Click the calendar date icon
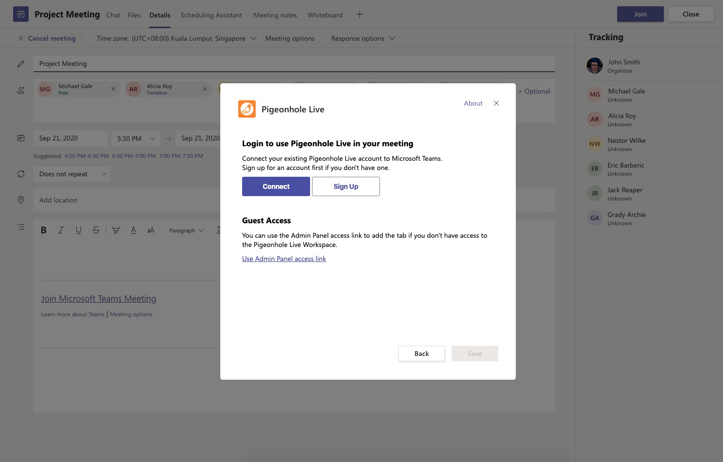Screen dimensions: 723x462 pos(21,138)
